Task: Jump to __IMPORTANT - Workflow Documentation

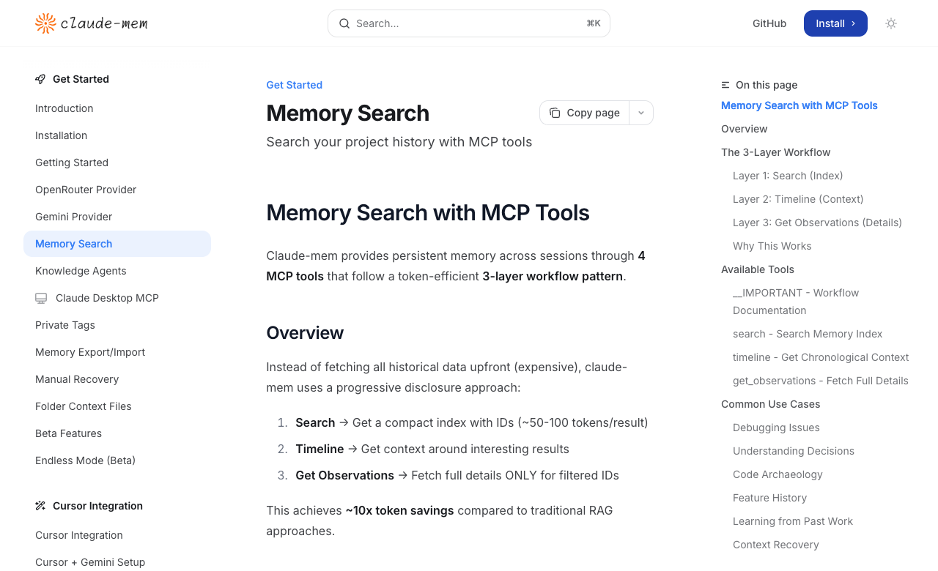Action: 796,302
